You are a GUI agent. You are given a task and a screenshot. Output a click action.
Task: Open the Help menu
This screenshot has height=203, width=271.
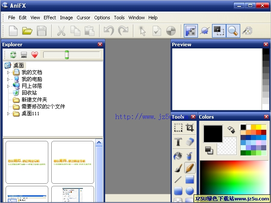(x=153, y=18)
